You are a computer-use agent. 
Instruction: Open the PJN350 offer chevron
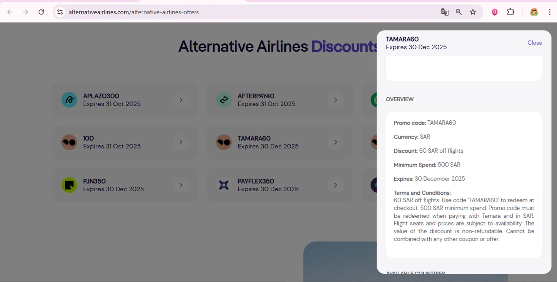coord(181,185)
